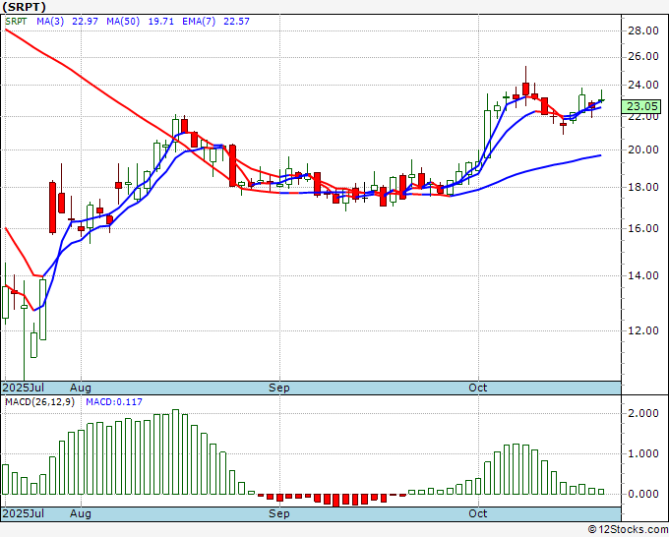Click the MA(3) value 22.97
The width and height of the screenshot is (669, 537).
85,22
